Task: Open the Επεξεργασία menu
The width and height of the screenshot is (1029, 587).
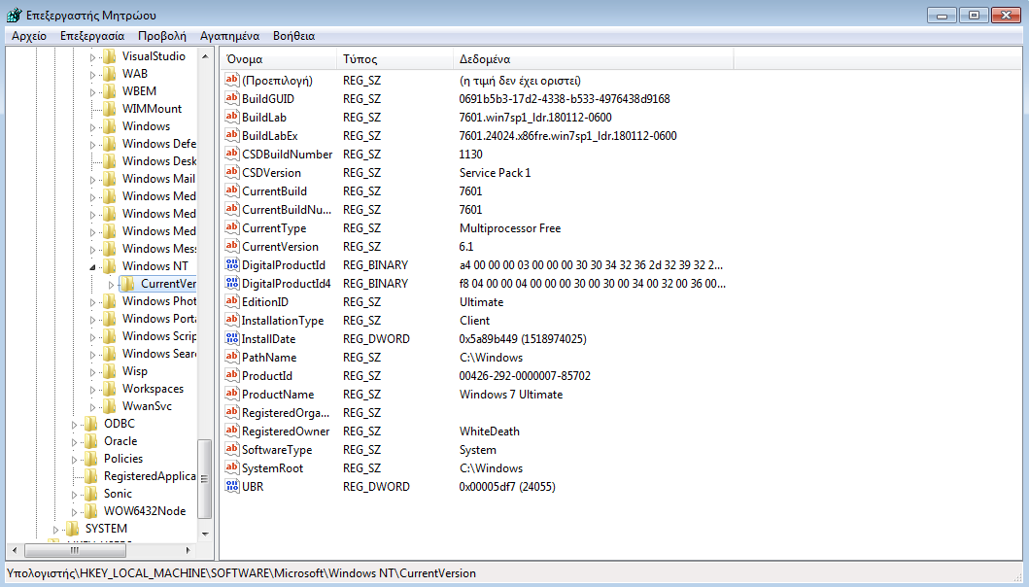Action: click(x=92, y=35)
